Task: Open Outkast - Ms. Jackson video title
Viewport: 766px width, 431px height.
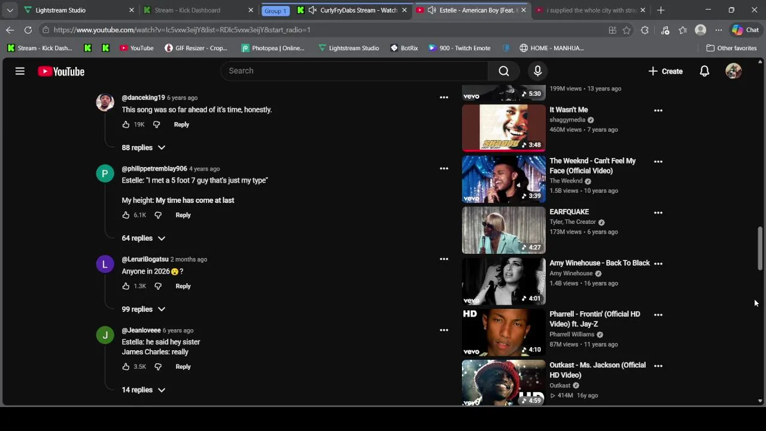Action: click(597, 370)
